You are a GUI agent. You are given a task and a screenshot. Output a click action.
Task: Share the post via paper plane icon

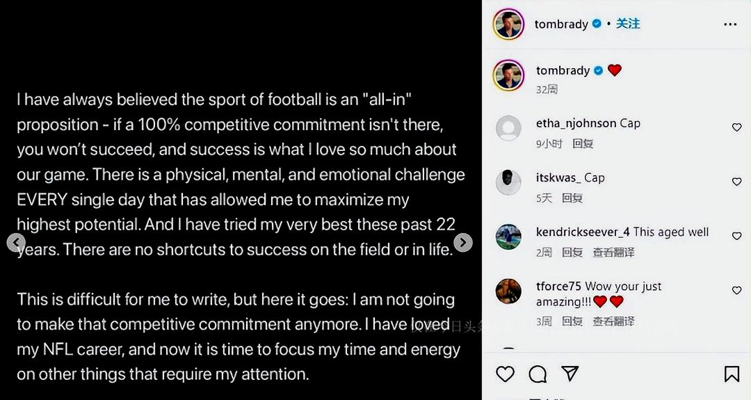coord(570,374)
